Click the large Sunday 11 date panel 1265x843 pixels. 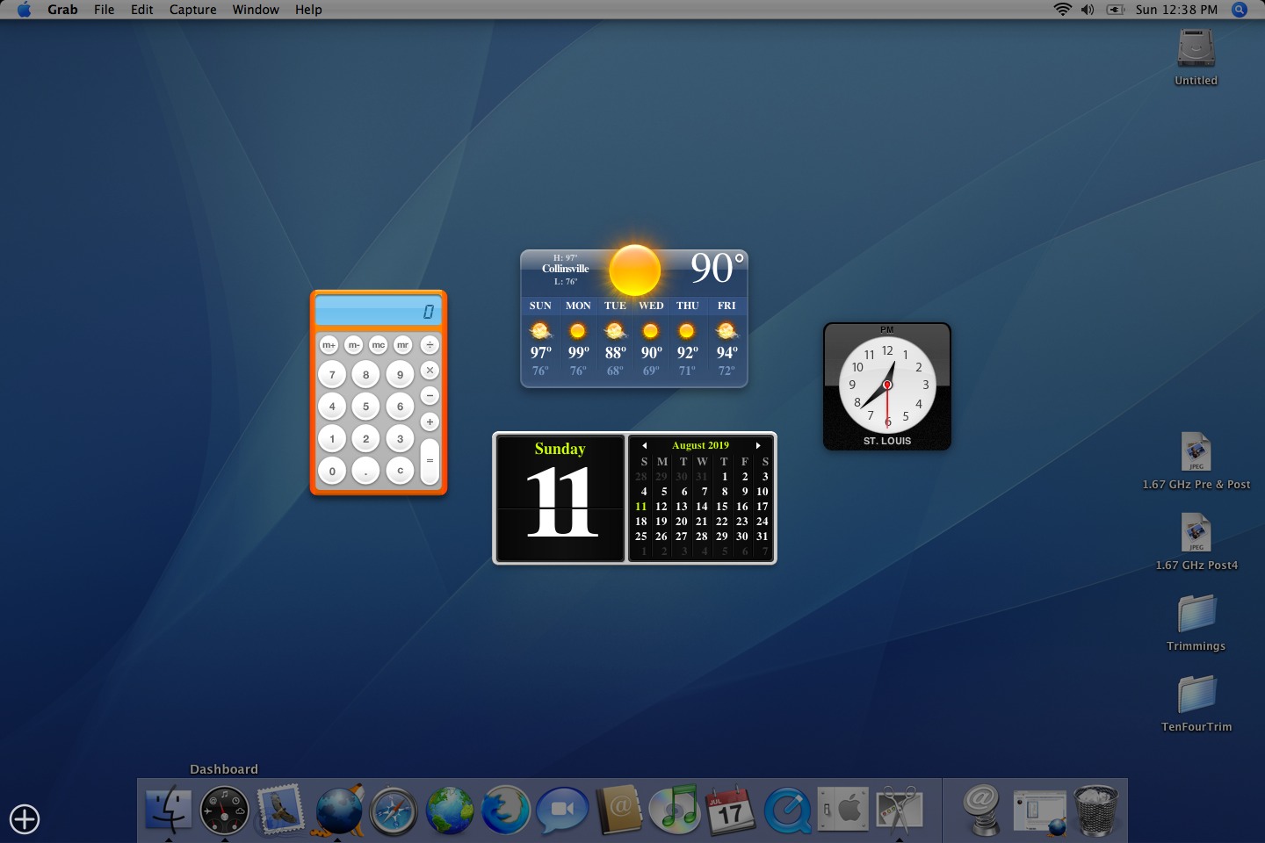coord(560,498)
